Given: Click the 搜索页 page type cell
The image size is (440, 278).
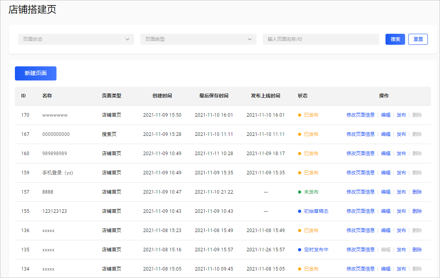Looking at the screenshot, I should [109, 134].
